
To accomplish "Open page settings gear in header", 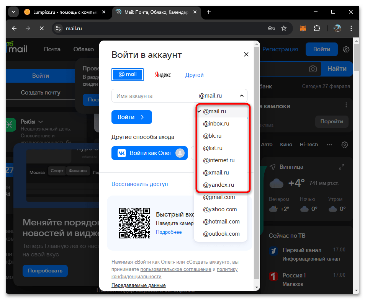I will 346,49.
